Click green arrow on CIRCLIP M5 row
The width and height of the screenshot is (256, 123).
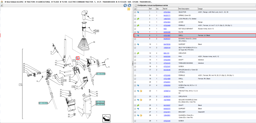click(138, 53)
